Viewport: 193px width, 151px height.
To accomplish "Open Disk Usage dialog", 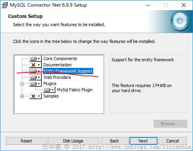I will pos(73,141).
